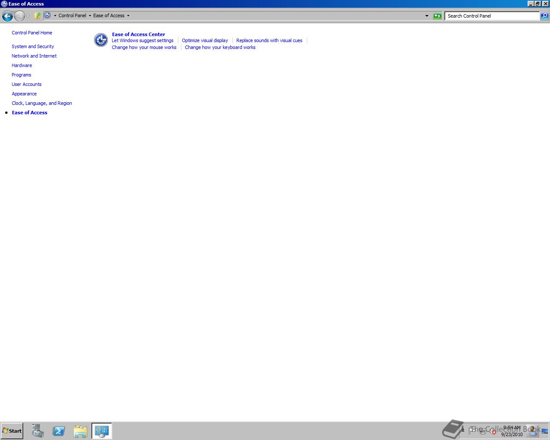Image resolution: width=550 pixels, height=440 pixels.
Task: Open Change how your mouse works
Action: point(144,47)
